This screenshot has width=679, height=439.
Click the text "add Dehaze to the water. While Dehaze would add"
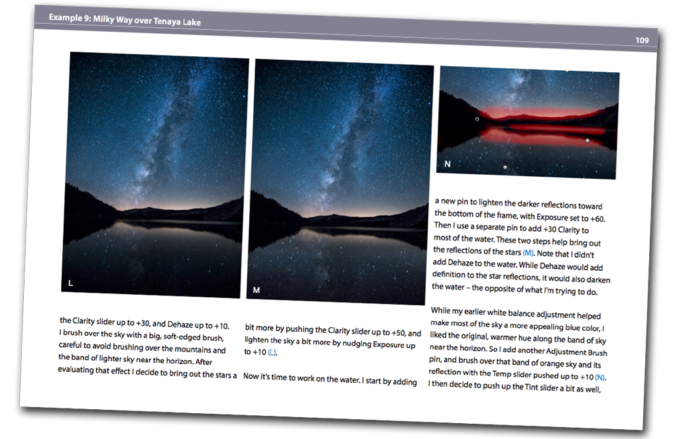pyautogui.click(x=517, y=265)
